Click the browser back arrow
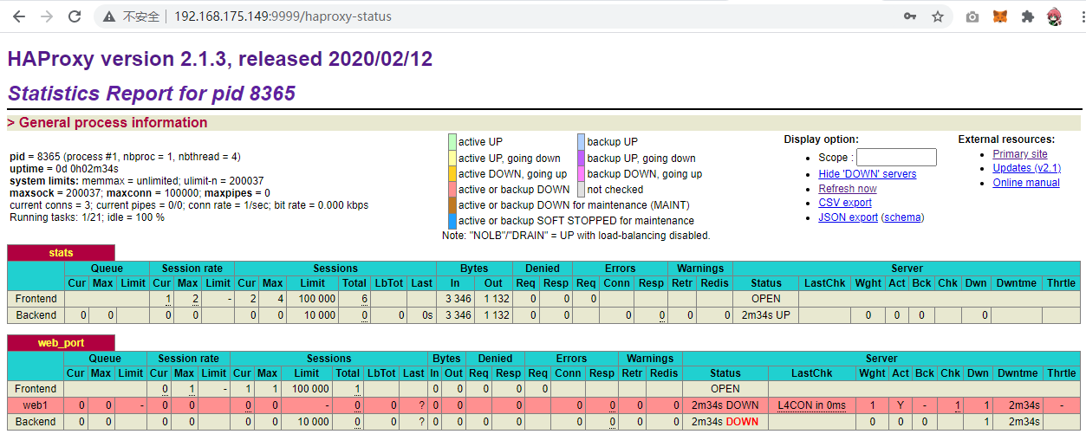 click(x=19, y=16)
